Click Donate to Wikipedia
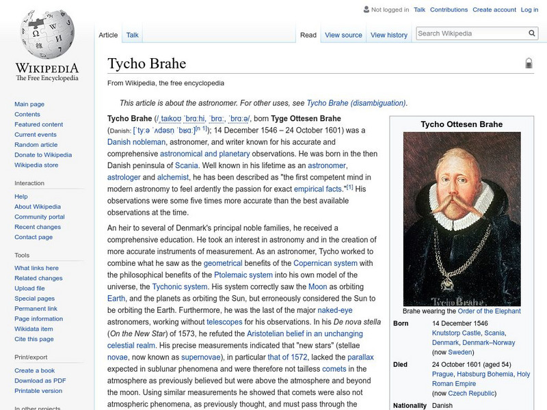The image size is (547, 410). [43, 154]
